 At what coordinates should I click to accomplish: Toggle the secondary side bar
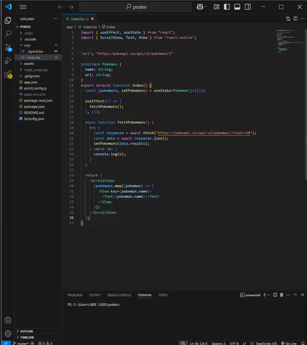click(248, 7)
